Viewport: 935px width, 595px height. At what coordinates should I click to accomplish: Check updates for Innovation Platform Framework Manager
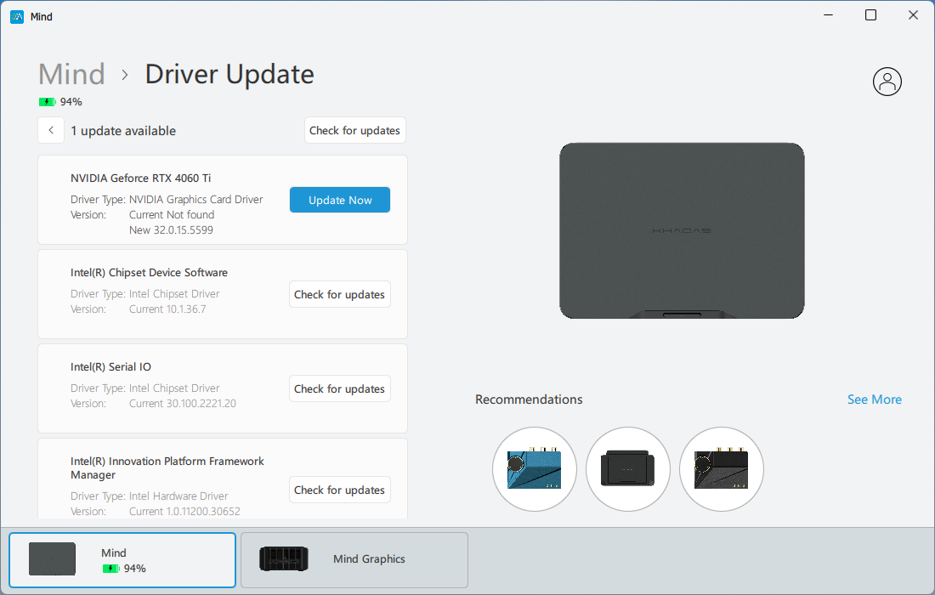340,490
